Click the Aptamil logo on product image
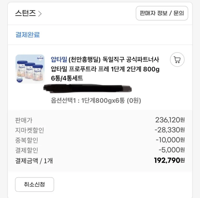The height and width of the screenshot is (198, 200). 40,58
